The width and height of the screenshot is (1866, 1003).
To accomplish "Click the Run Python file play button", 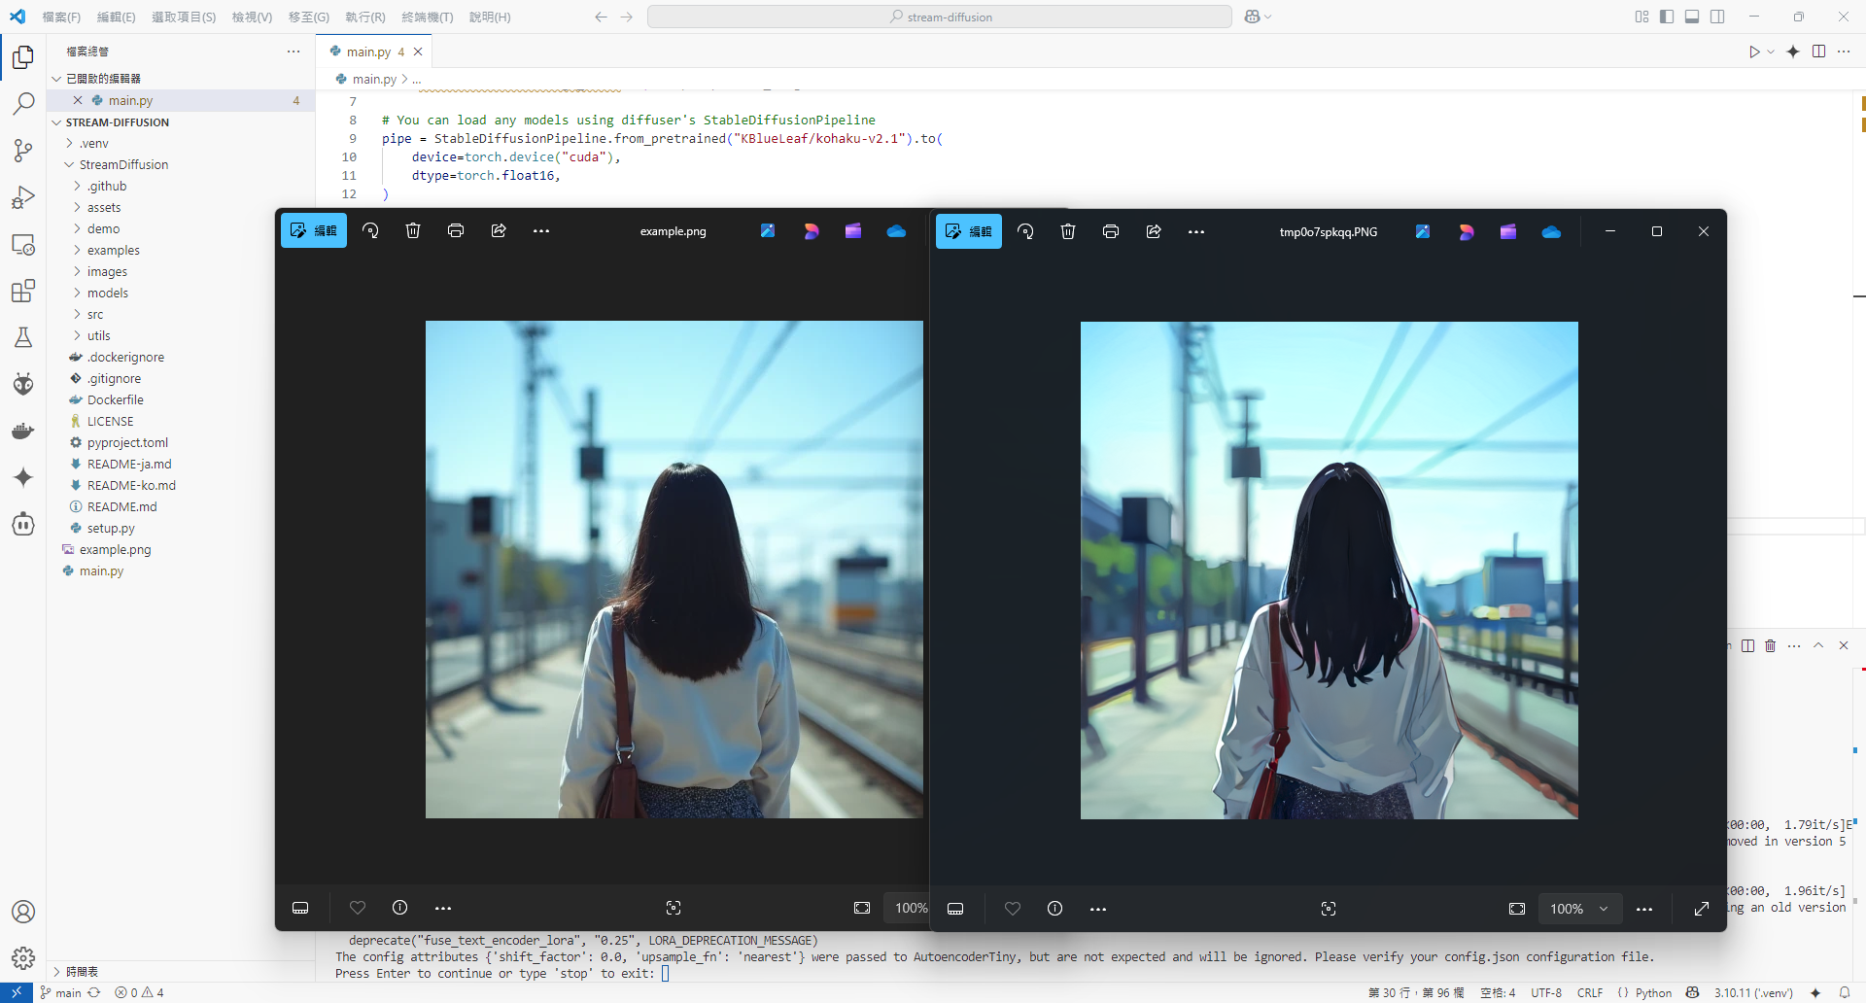I will (1754, 52).
